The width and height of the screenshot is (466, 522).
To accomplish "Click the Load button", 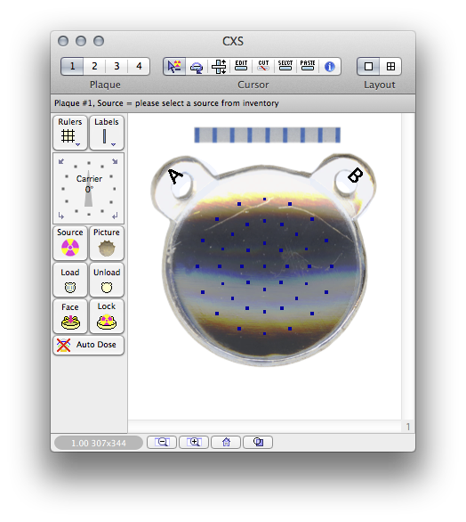I will (70, 280).
